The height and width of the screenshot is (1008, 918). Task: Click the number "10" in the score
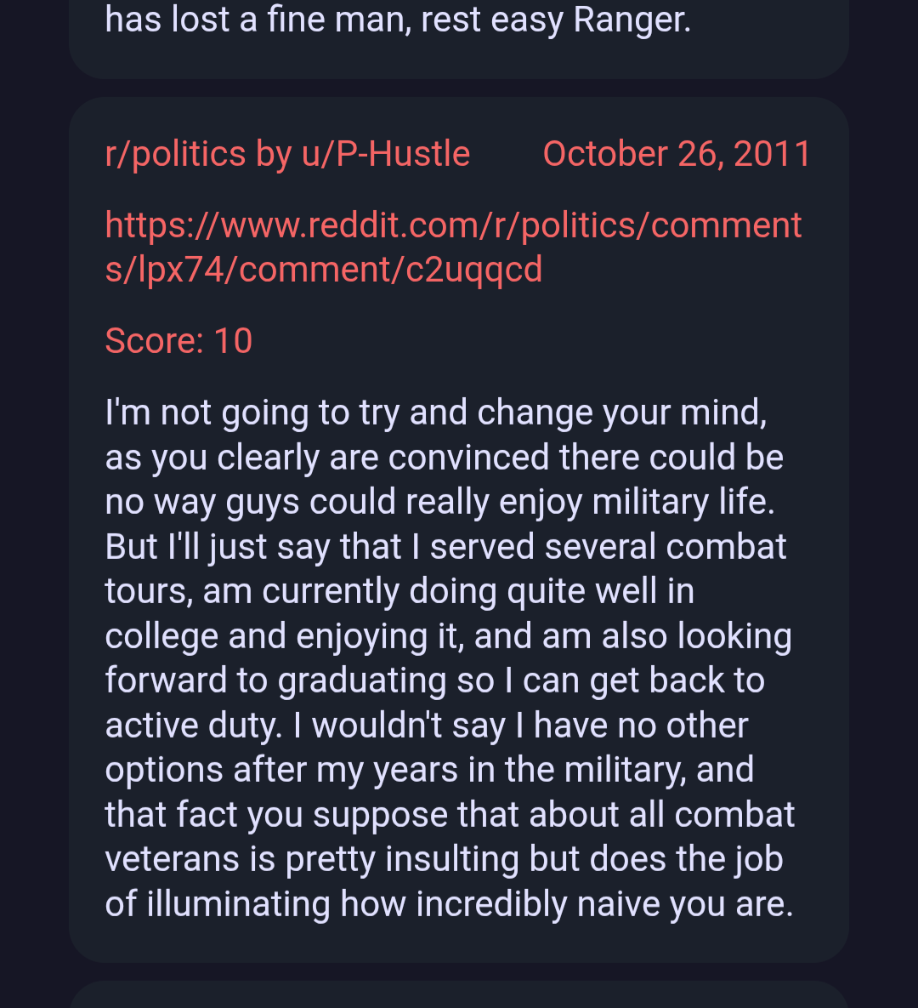[x=233, y=341]
